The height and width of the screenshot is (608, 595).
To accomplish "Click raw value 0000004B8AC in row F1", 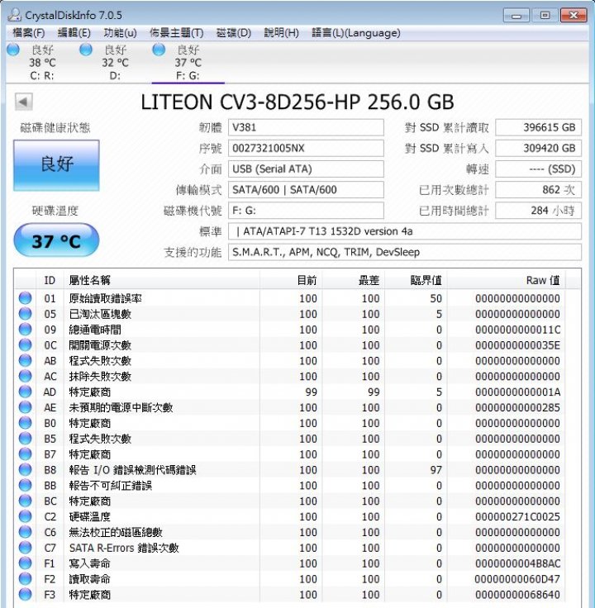I will coord(517,563).
